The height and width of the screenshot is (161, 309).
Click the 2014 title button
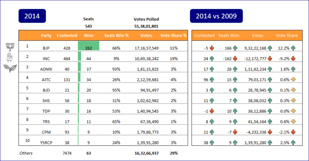tap(32, 16)
